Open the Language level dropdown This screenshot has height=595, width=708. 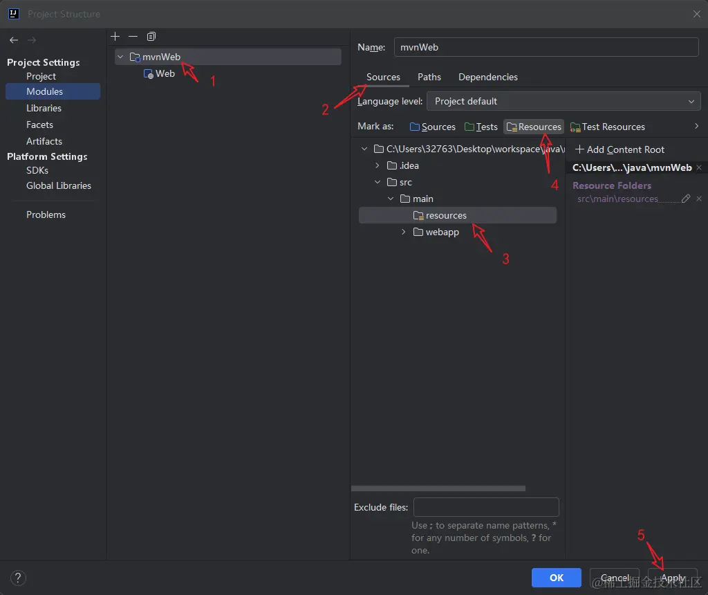pyautogui.click(x=563, y=101)
